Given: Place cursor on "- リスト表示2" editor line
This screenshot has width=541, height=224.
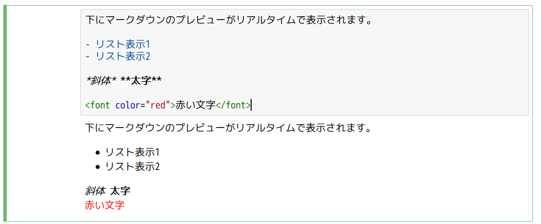Looking at the screenshot, I should pos(123,56).
